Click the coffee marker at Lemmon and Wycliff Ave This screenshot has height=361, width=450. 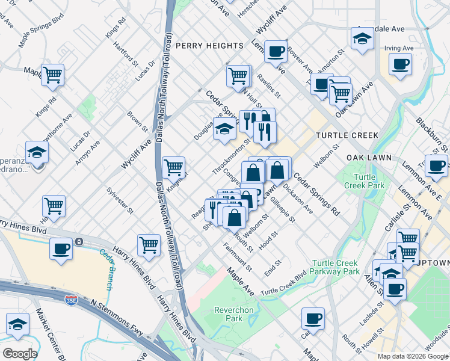click(276, 54)
